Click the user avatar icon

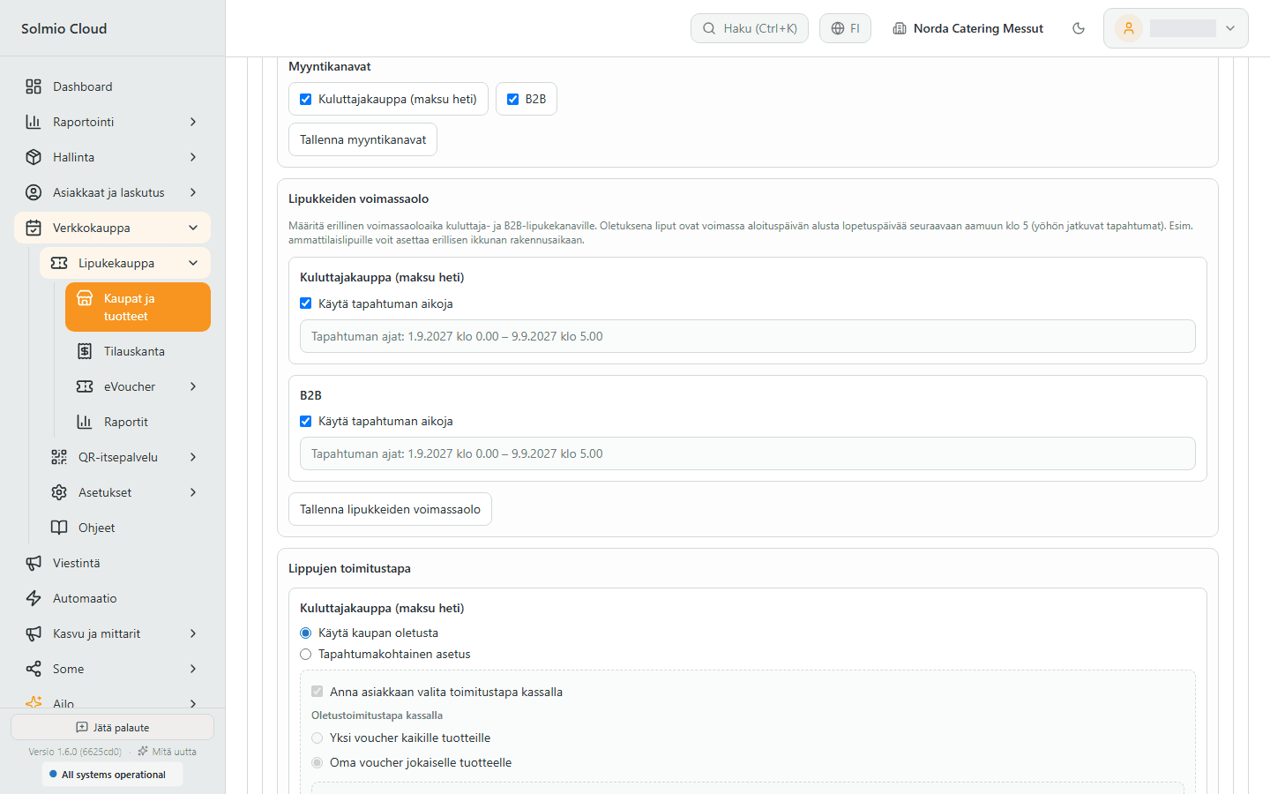point(1129,28)
